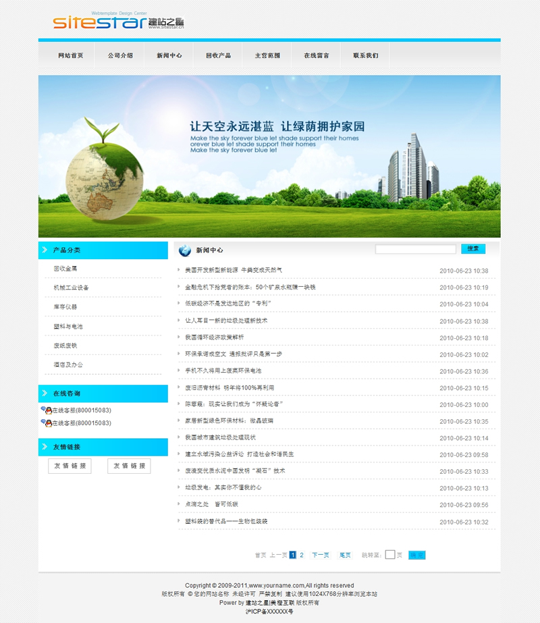Click the chevron icon in 产品分类 header
Screen dimensions: 540x623
click(45, 250)
